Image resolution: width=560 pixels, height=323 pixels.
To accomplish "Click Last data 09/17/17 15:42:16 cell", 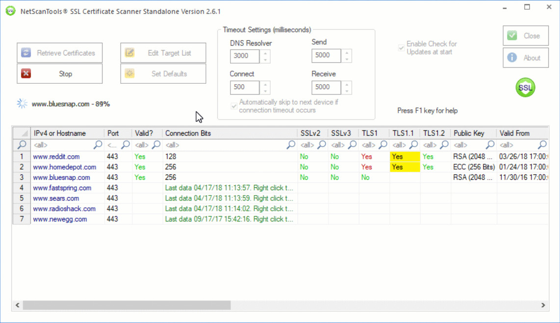I will [x=229, y=219].
